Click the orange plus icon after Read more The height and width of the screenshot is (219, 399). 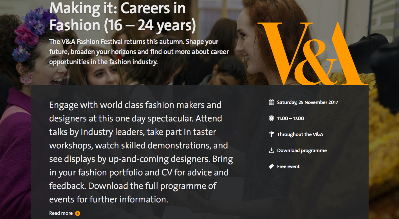coord(78,213)
